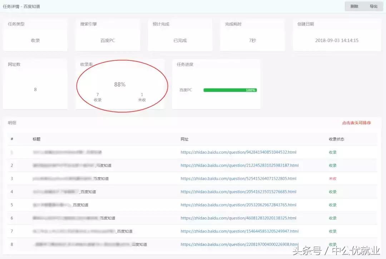Select the 网址数 card showing 8
The image size is (386, 259).
(x=35, y=84)
